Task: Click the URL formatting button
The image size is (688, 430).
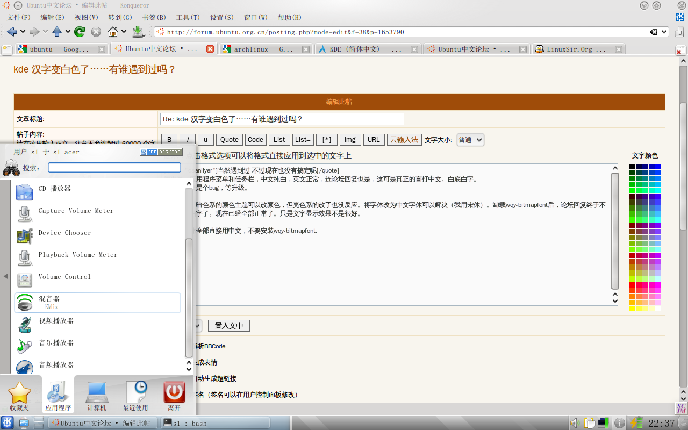Action: pyautogui.click(x=374, y=140)
